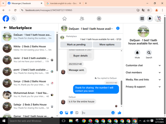The image size is (166, 124).
Task: Switch to translate english to urdu tab
Action: point(64,3)
